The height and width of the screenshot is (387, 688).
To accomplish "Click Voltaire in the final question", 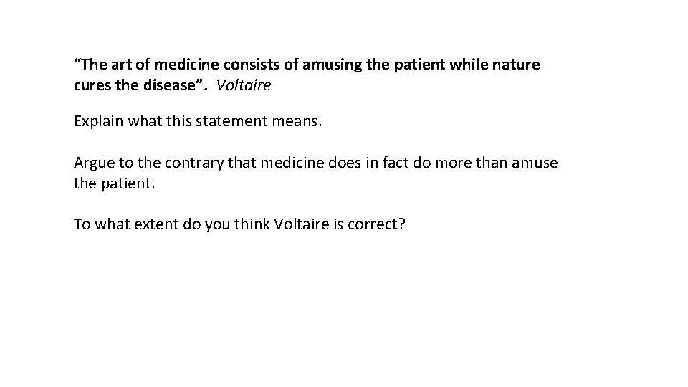I will tap(305, 224).
